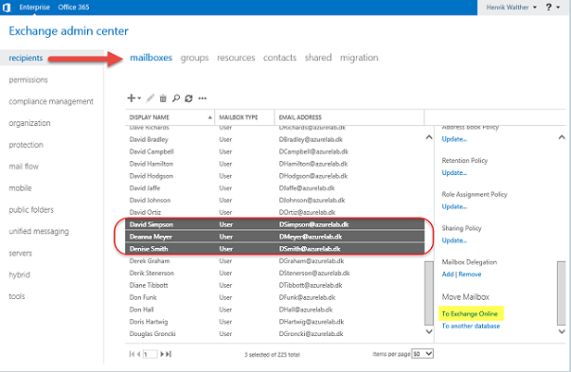
Task: Open mail flow in the sidebar
Action: [24, 167]
